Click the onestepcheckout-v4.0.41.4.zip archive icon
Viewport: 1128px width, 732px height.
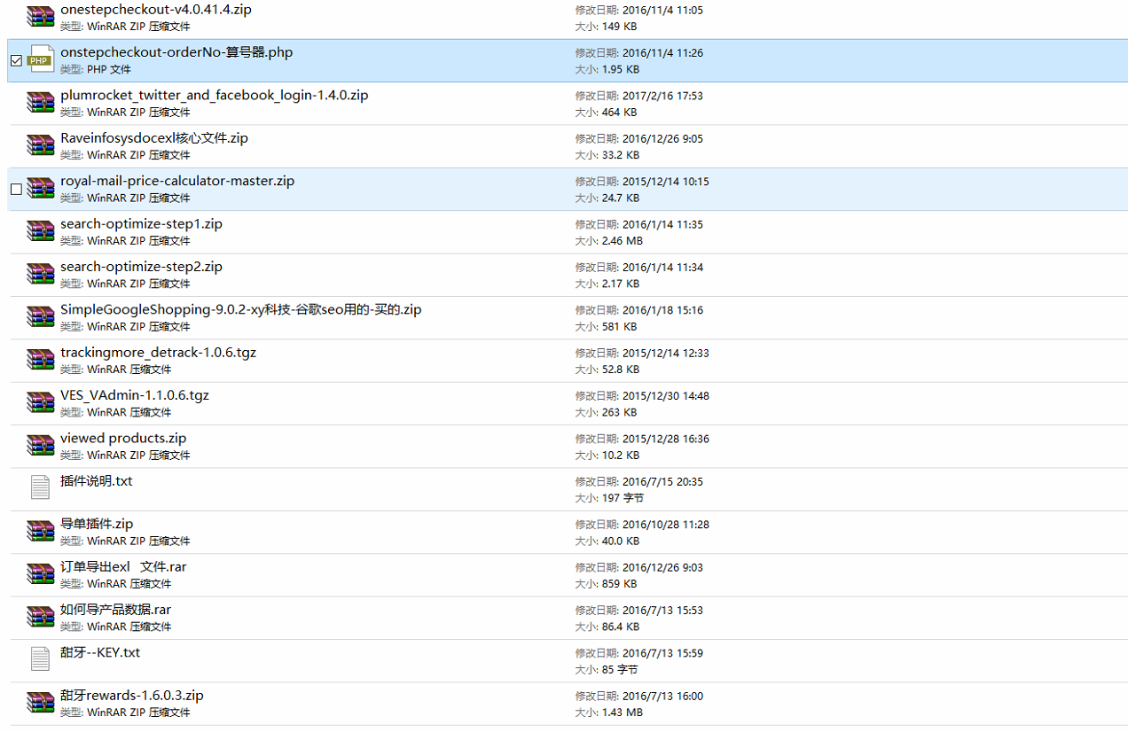coord(41,17)
